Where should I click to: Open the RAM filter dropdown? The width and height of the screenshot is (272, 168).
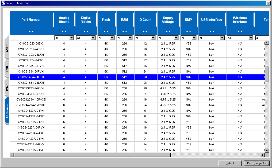pos(130,38)
